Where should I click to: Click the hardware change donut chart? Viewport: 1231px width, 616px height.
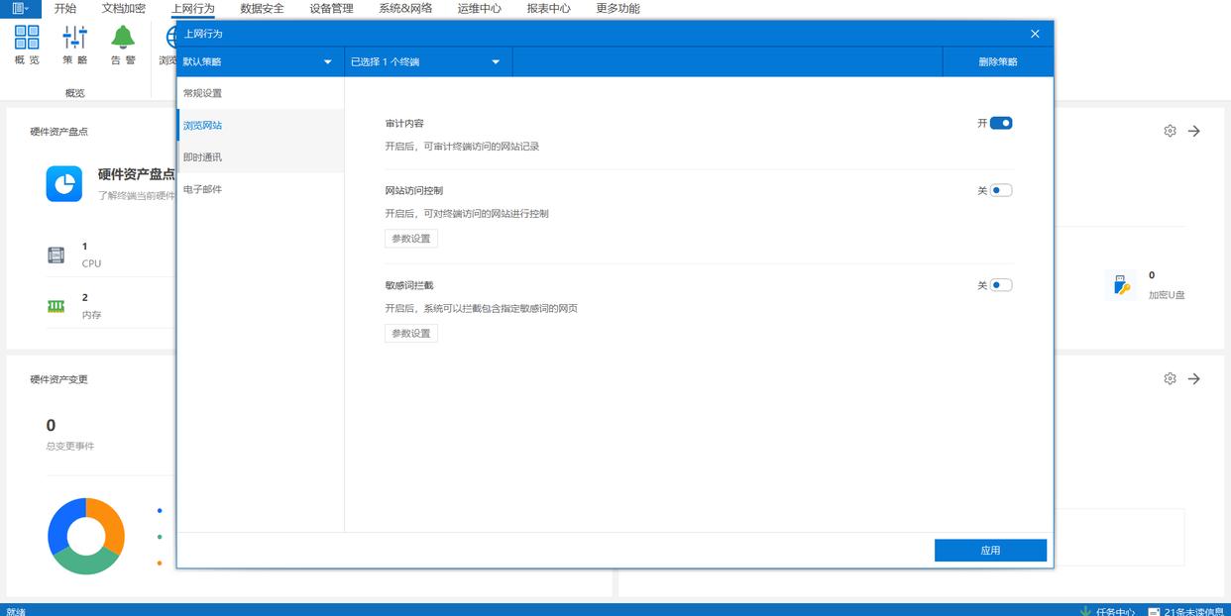coord(86,536)
